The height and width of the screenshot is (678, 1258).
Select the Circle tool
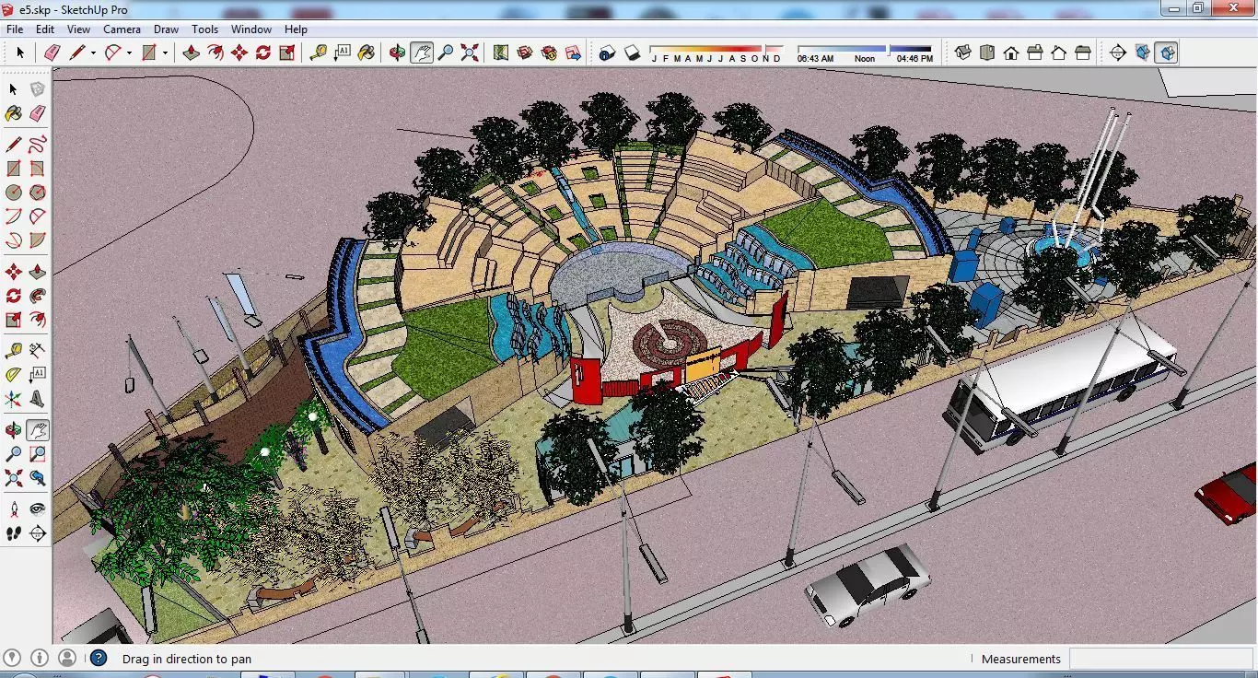point(13,193)
